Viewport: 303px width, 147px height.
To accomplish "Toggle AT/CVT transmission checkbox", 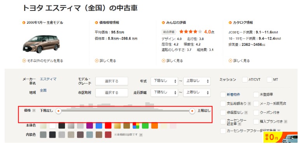I will 245,80.
